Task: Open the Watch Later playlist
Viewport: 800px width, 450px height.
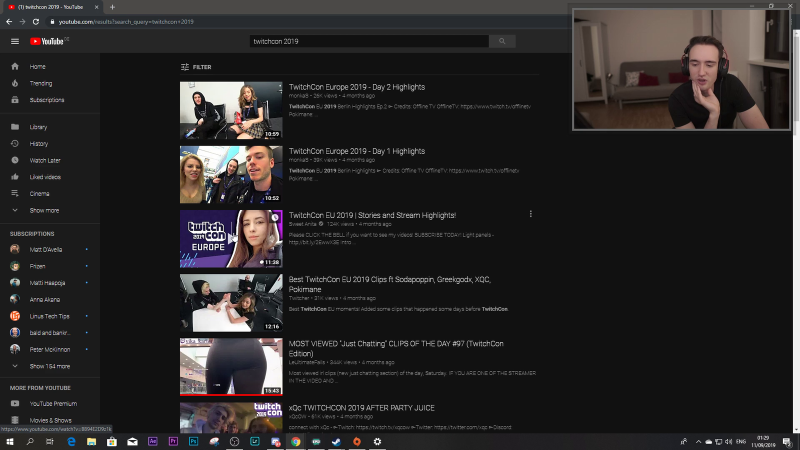Action: (50, 160)
